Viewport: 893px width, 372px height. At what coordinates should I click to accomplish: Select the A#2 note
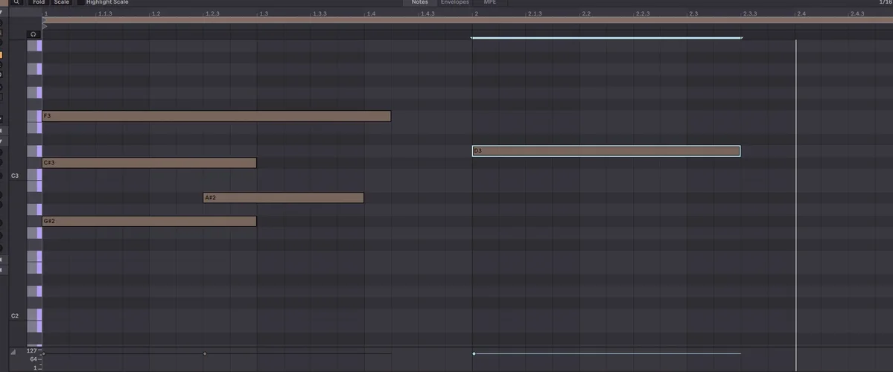pyautogui.click(x=284, y=198)
